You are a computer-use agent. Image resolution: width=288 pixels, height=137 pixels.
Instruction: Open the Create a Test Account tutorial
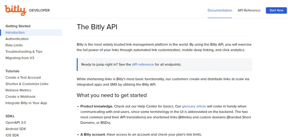point(23,77)
